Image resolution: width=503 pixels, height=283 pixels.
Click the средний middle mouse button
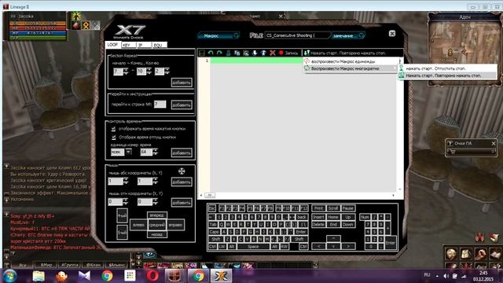click(157, 225)
